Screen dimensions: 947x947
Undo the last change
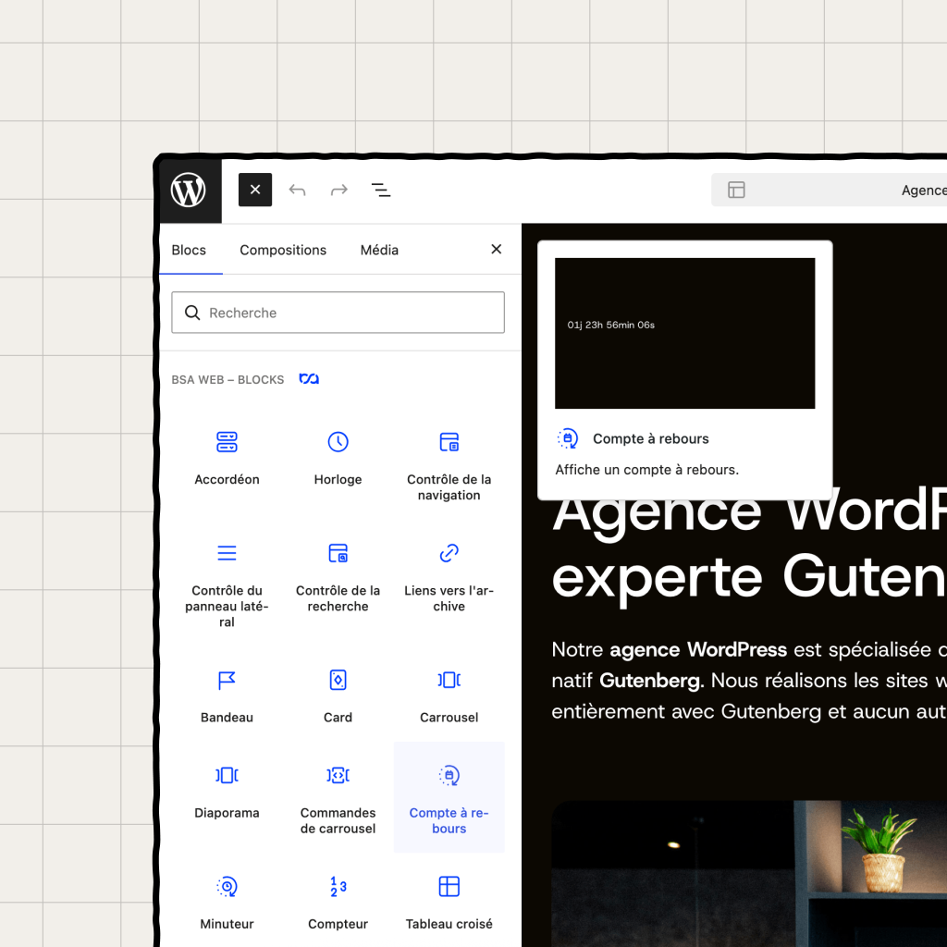pos(297,191)
